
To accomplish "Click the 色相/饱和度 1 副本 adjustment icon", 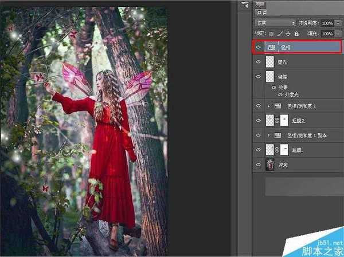I will [277, 135].
